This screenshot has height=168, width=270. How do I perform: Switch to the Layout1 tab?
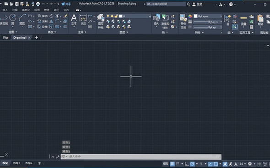click(16, 163)
